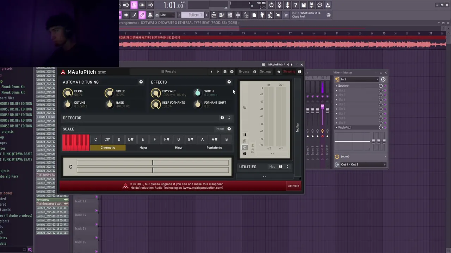Select the Pentatonic scale tab
The height and width of the screenshot is (253, 451).
tap(214, 148)
